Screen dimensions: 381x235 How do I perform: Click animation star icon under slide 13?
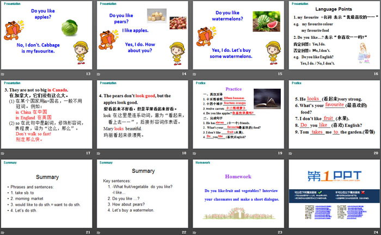(x=3, y=74)
